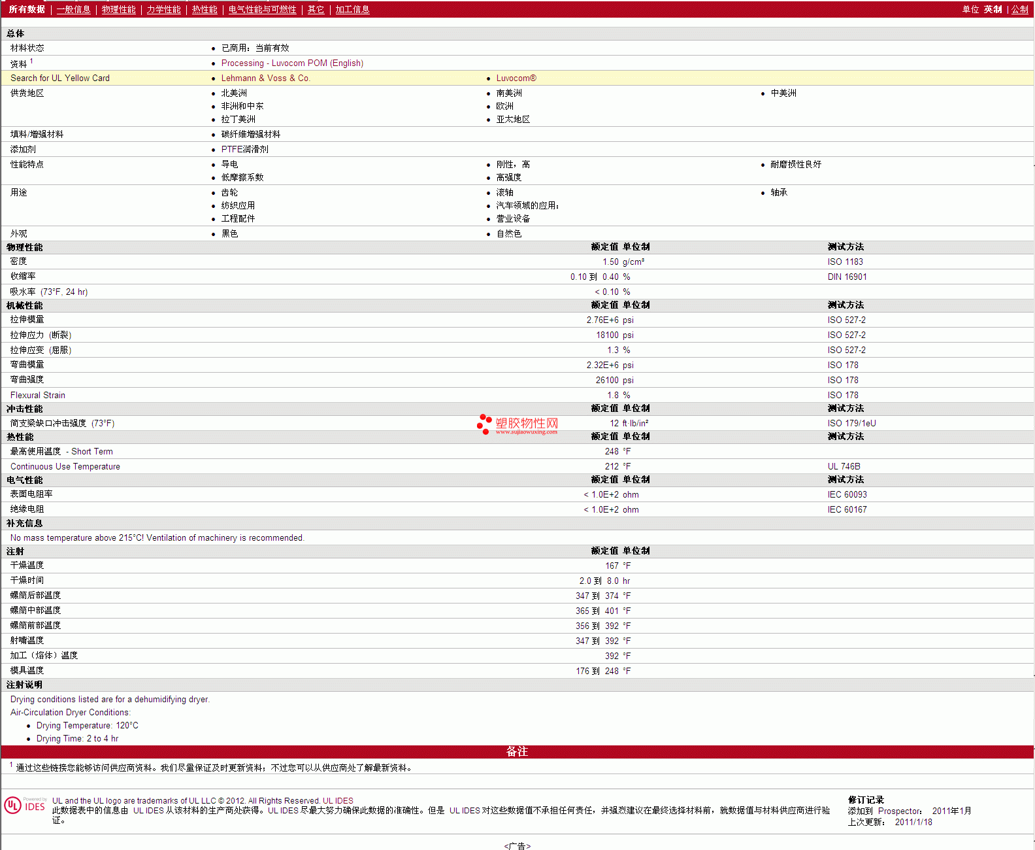Image resolution: width=1035 pixels, height=850 pixels.
Task: Open ISO 1183 test method for 密度
Action: tap(845, 262)
